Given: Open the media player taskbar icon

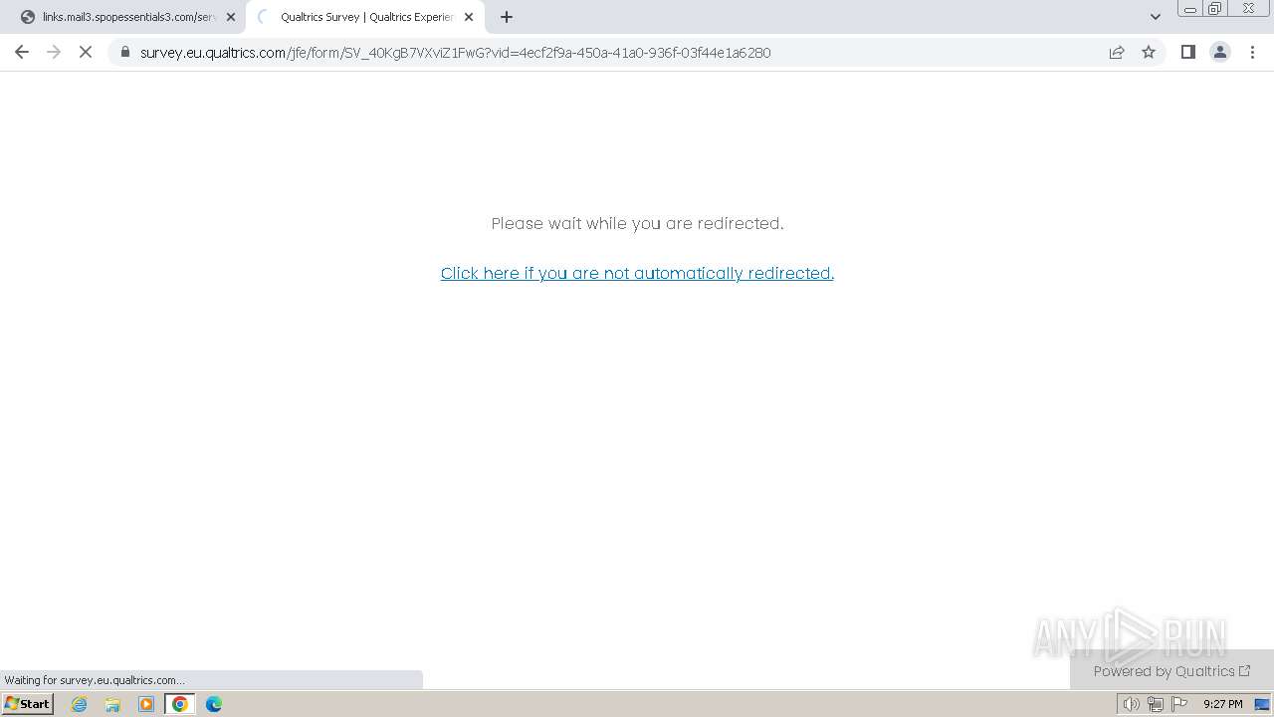Looking at the screenshot, I should (146, 704).
